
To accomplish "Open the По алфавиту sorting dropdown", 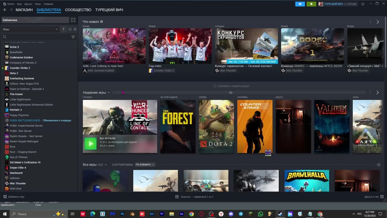I will pos(145,165).
